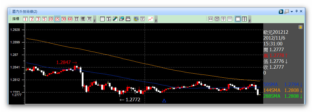Image resolution: width=313 pixels, height=112 pixels.
Task: Select the horizontal line drawing tool
Action: [102, 19]
